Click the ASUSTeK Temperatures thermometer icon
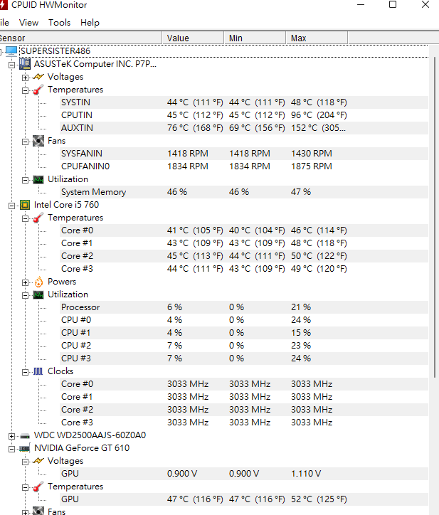Image resolution: width=439 pixels, height=515 pixels. pyautogui.click(x=38, y=90)
